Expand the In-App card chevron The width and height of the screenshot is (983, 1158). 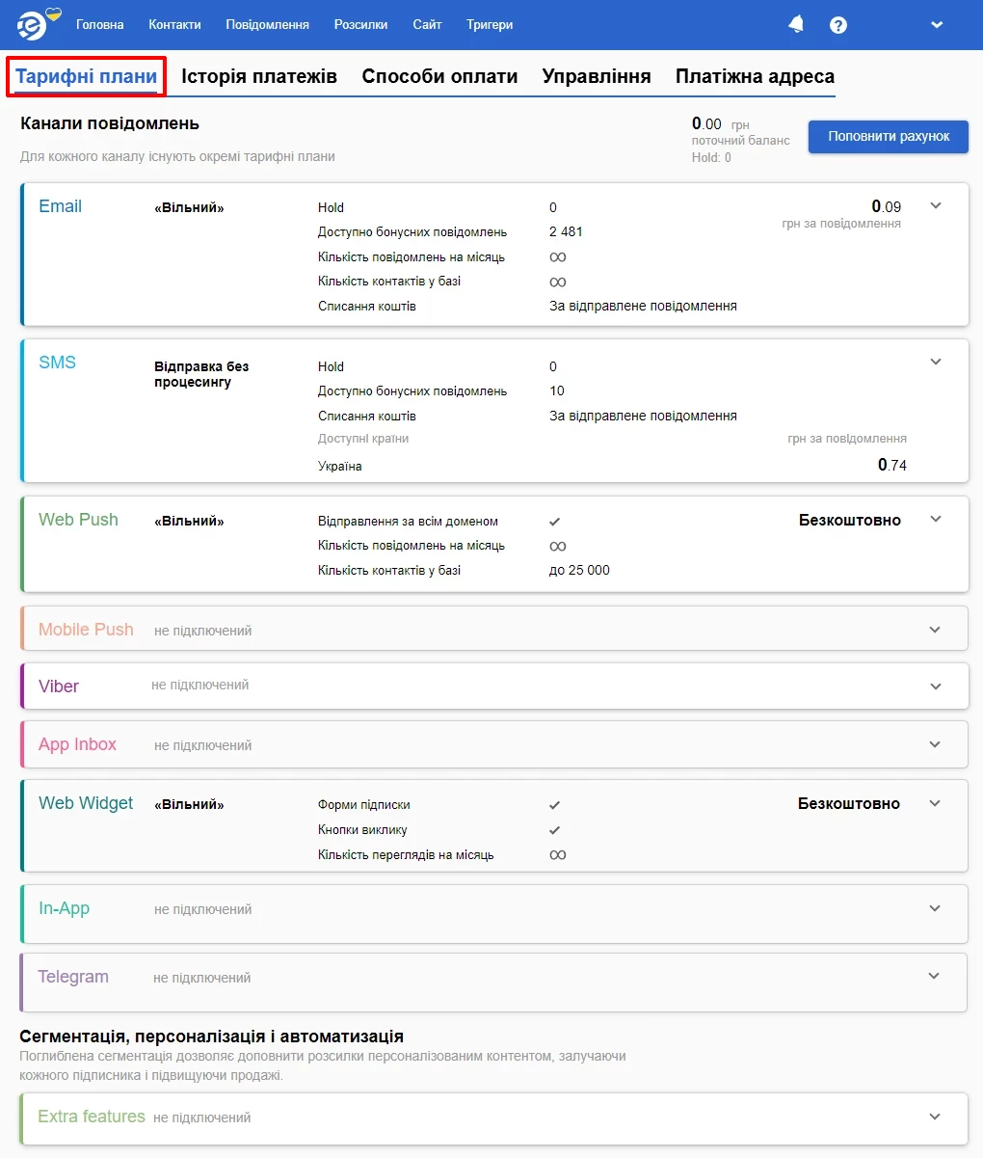[x=935, y=908]
